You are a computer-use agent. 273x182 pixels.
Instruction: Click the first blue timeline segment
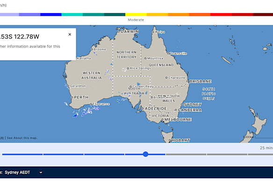(x=22, y=154)
